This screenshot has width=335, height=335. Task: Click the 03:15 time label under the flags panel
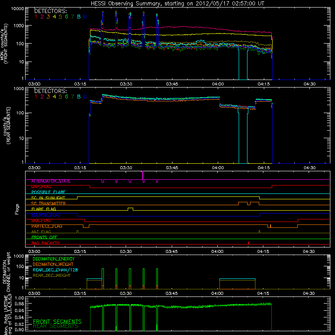80,252
